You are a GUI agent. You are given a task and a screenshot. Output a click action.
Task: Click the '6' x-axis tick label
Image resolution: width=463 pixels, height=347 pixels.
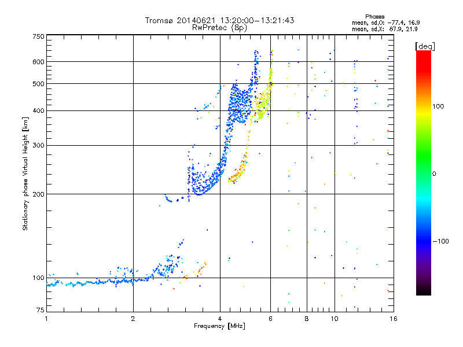point(270,319)
